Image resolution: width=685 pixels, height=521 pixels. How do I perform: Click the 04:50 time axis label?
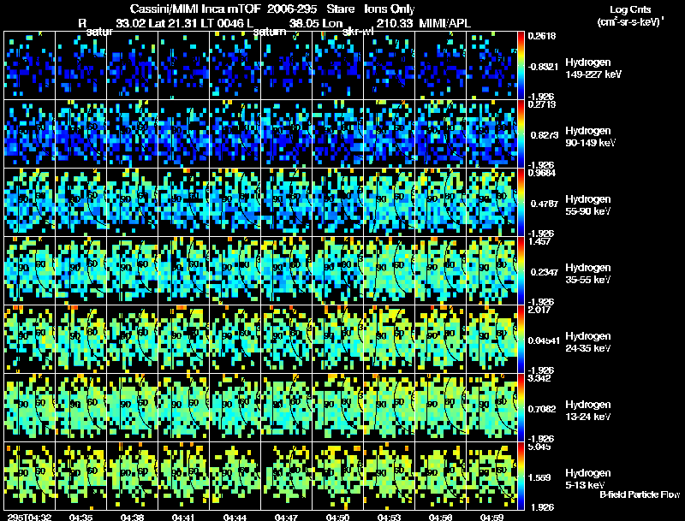pos(337,517)
